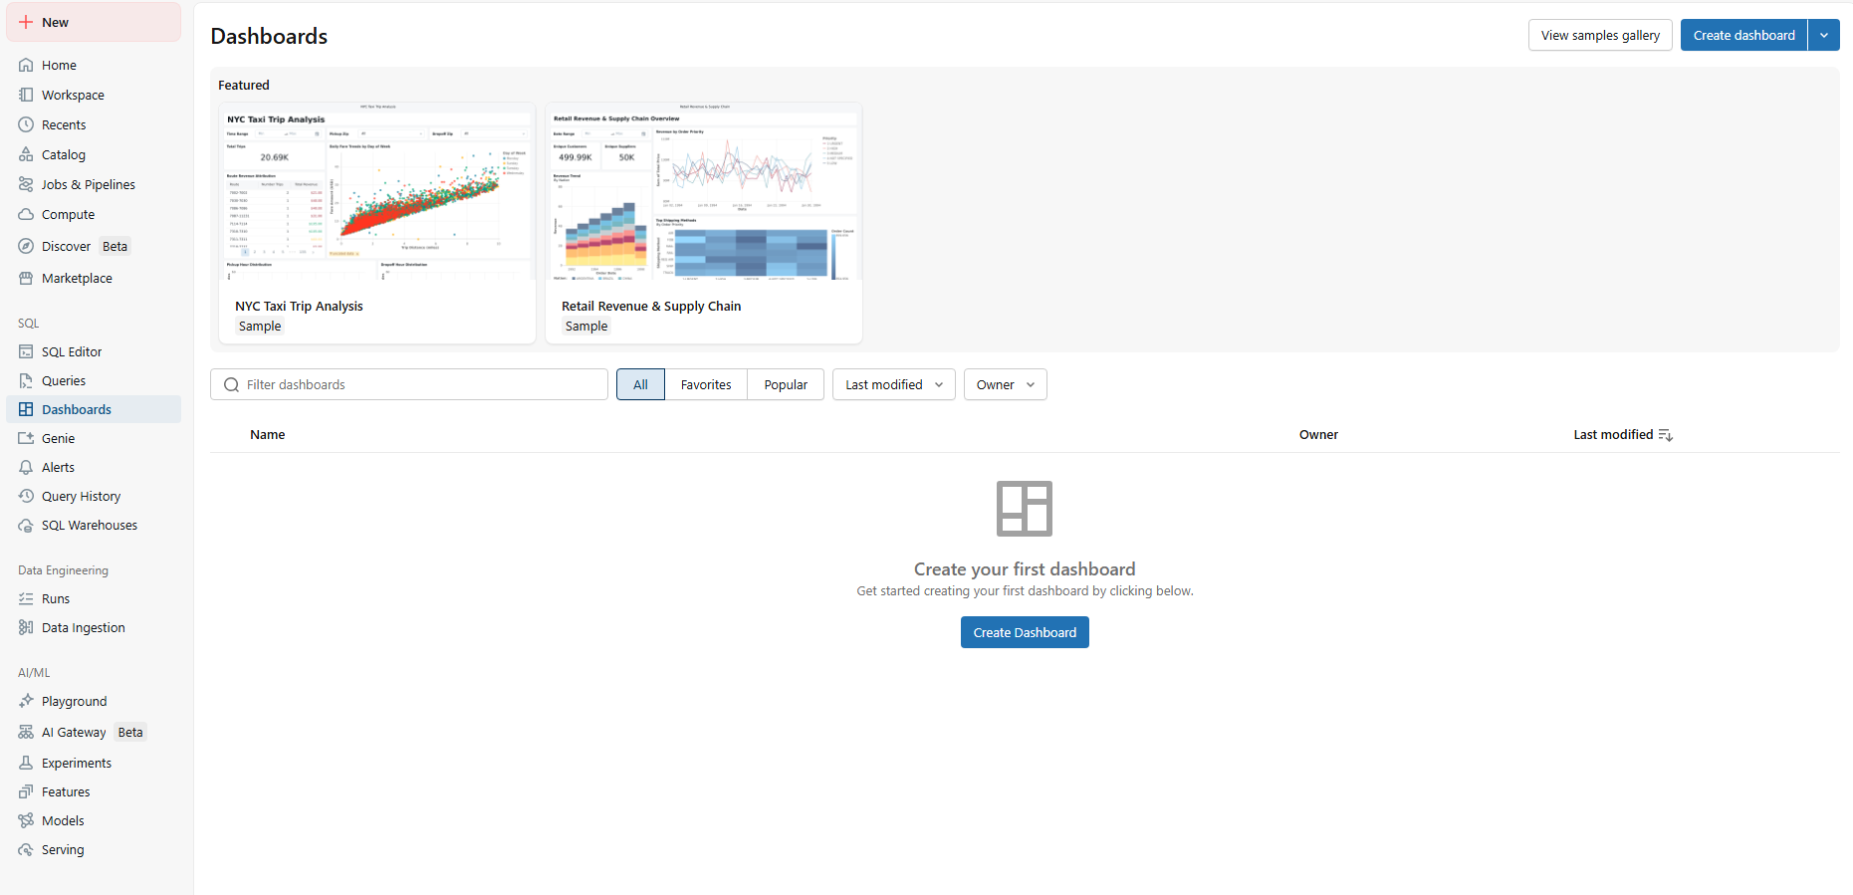
Task: Open the Home sidebar icon
Action: click(26, 65)
